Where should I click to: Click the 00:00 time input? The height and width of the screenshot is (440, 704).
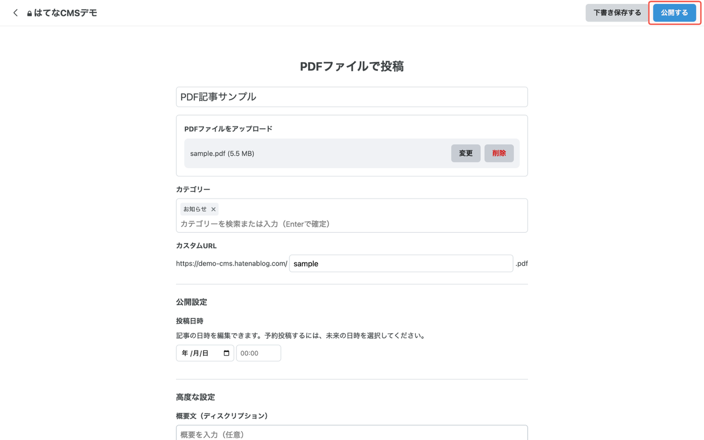pyautogui.click(x=258, y=353)
